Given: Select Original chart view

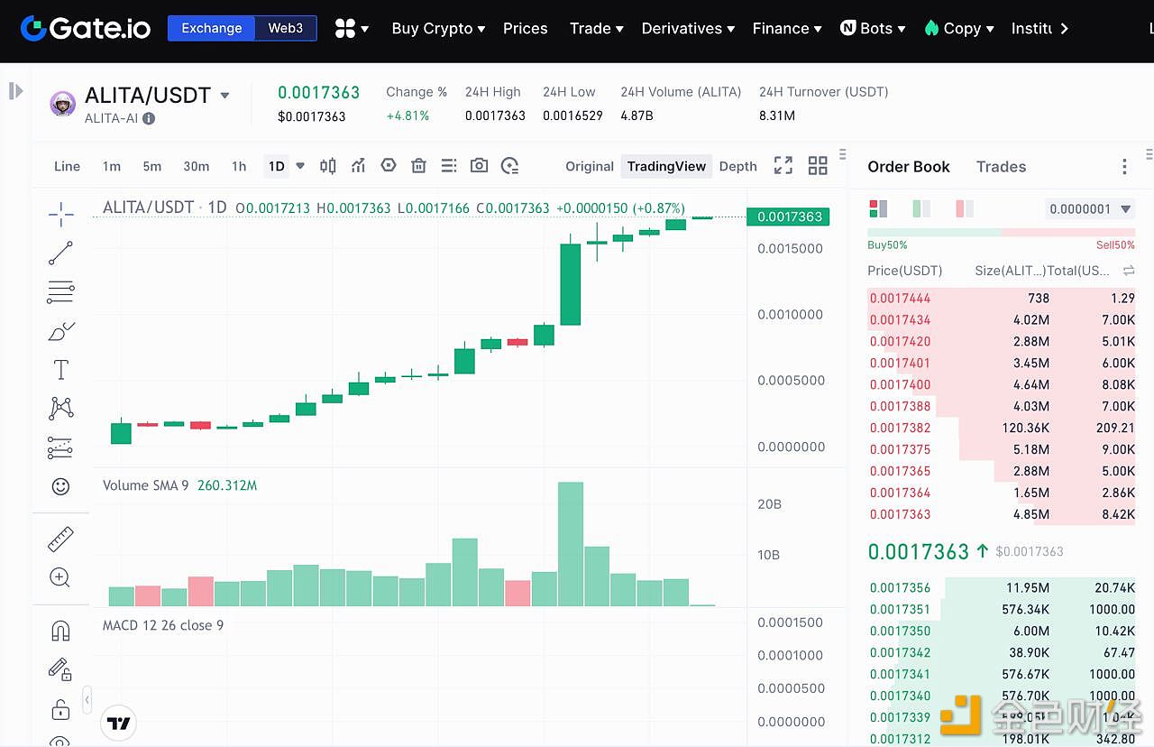Looking at the screenshot, I should 590,166.
